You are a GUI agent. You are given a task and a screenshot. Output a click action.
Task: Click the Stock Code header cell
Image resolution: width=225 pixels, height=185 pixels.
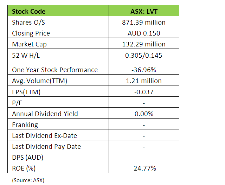[x=28, y=11]
